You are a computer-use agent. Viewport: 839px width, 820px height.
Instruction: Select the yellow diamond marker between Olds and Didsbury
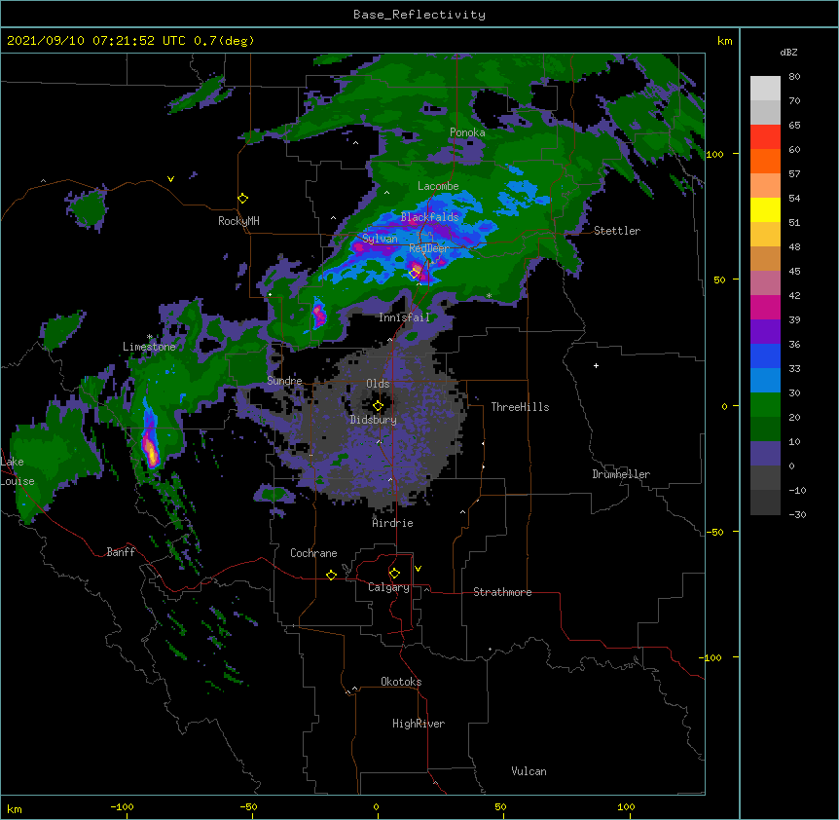pos(378,406)
